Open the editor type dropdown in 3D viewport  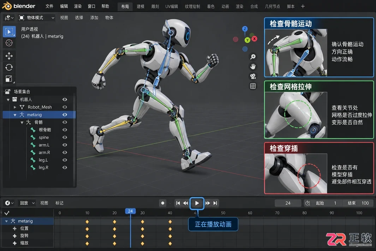point(9,18)
